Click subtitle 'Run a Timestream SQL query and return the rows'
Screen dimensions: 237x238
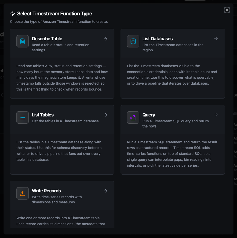[175, 124]
